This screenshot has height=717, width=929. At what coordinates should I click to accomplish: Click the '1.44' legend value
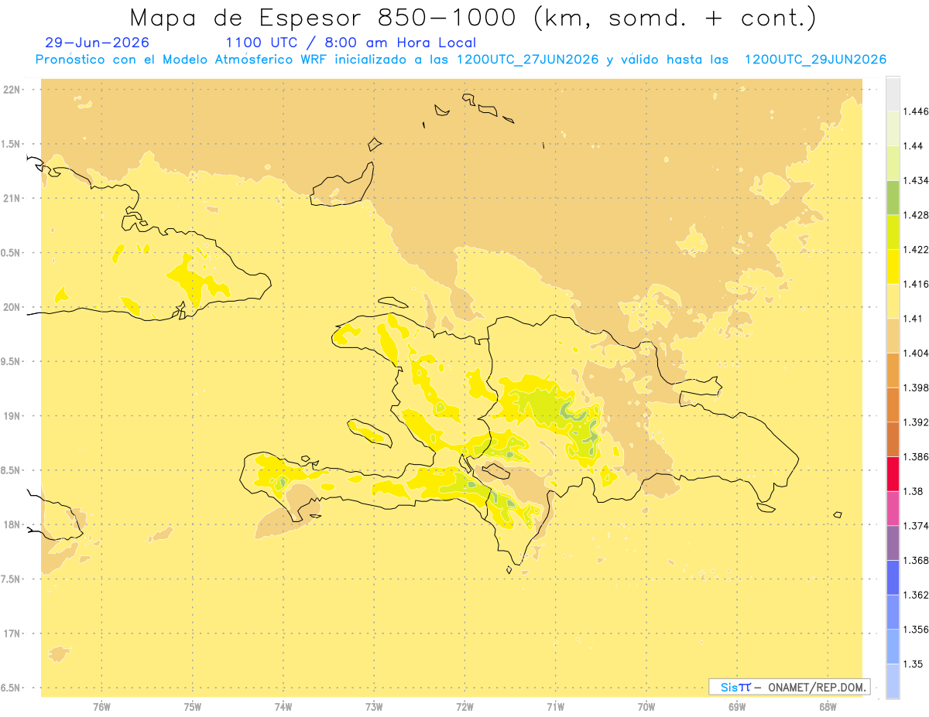pyautogui.click(x=913, y=146)
